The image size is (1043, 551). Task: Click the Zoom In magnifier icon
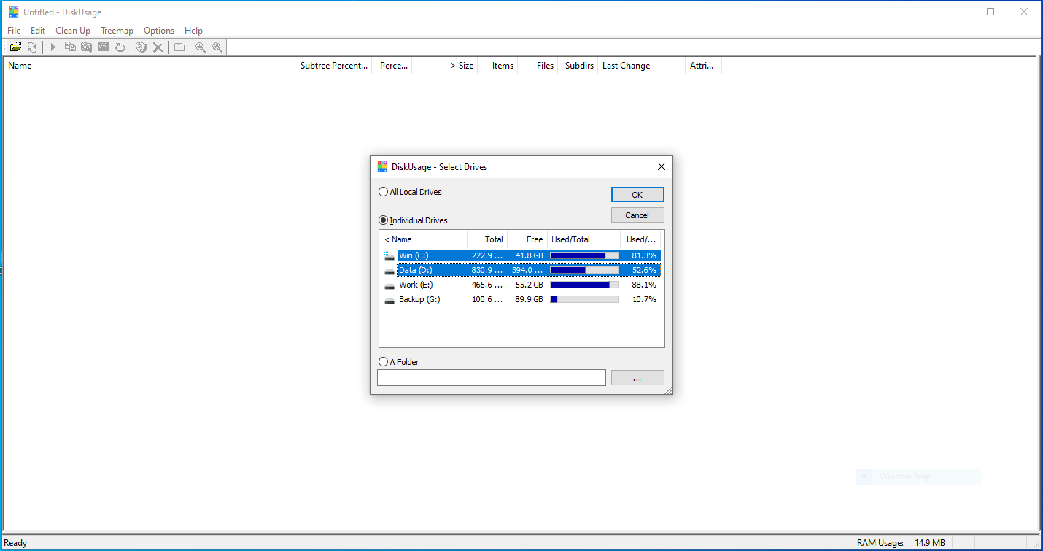click(200, 47)
